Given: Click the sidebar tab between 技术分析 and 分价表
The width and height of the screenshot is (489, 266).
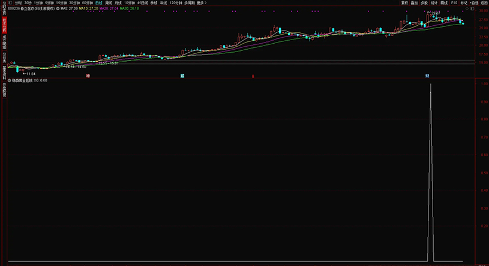Looking at the screenshot, I should tap(4, 42).
